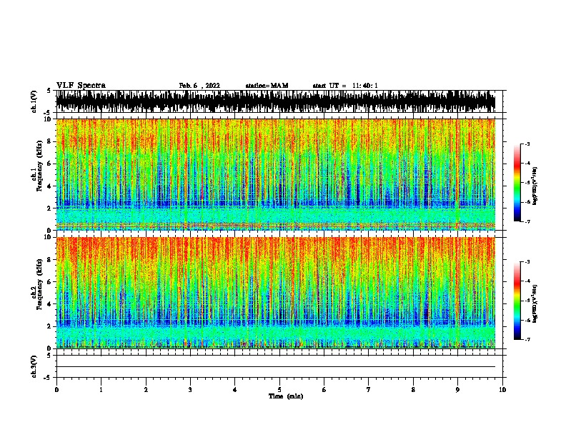Click the ch.1 color bar log(PSD) unit label
This screenshot has height=437, width=566.
point(535,186)
